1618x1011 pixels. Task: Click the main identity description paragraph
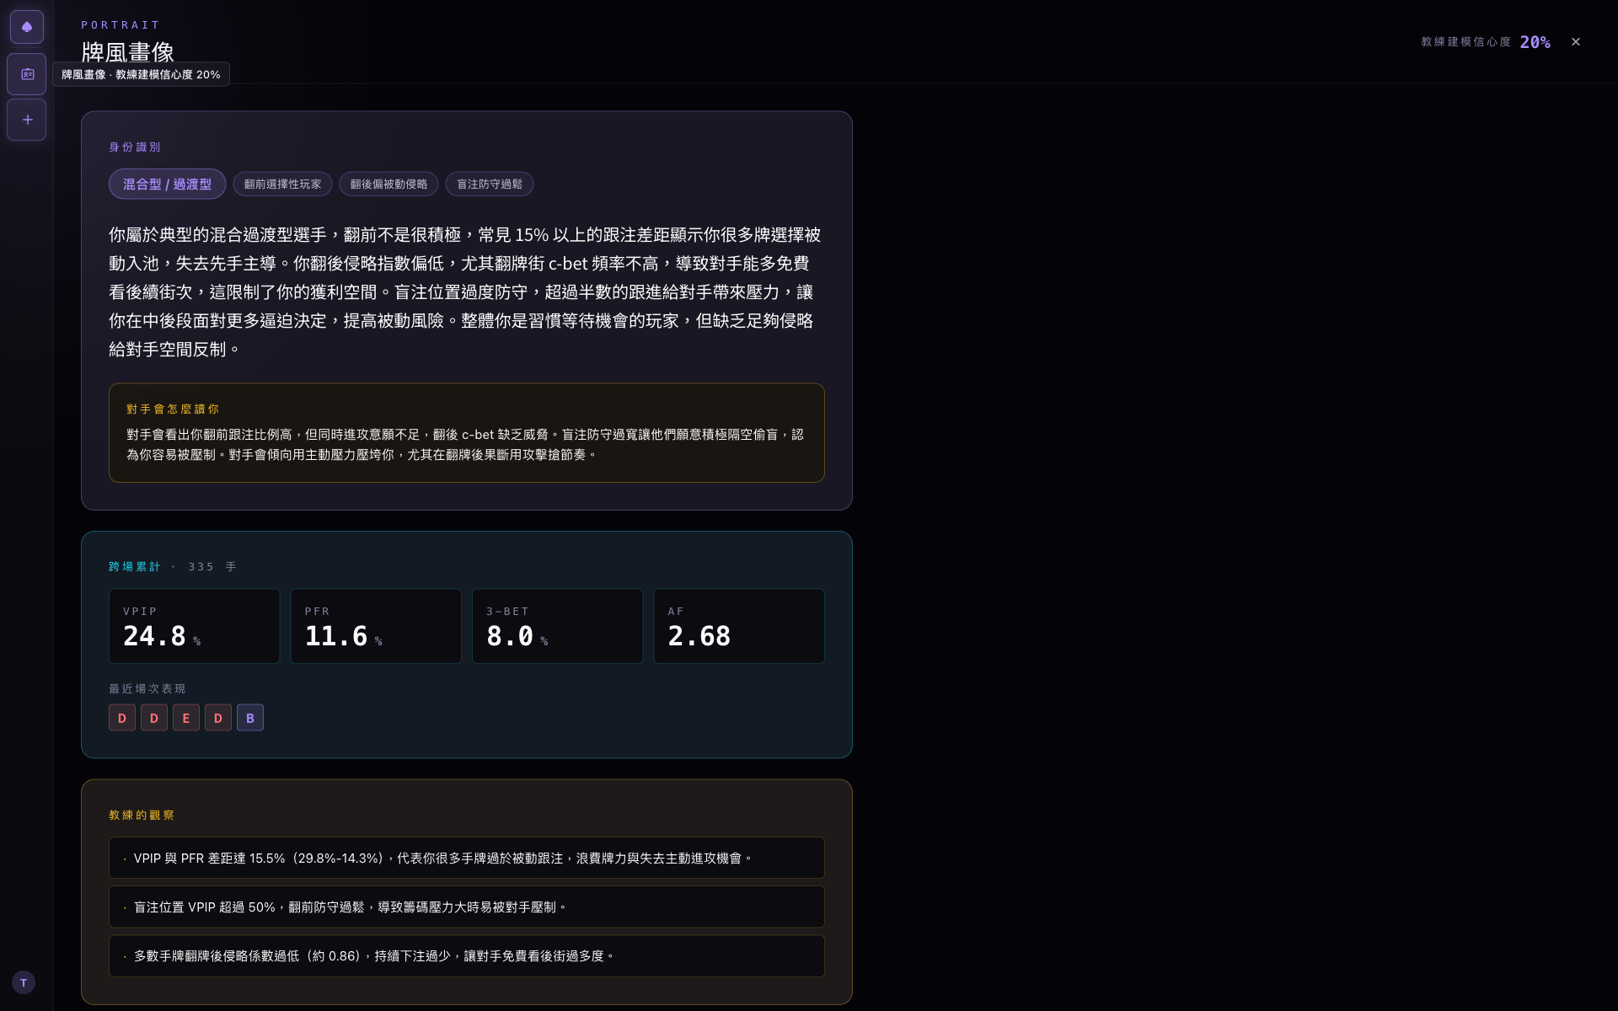(465, 292)
